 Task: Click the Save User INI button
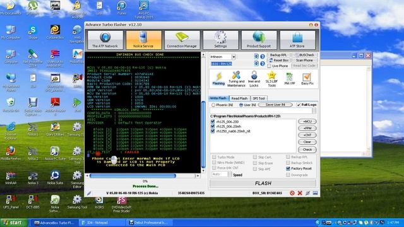[275, 105]
